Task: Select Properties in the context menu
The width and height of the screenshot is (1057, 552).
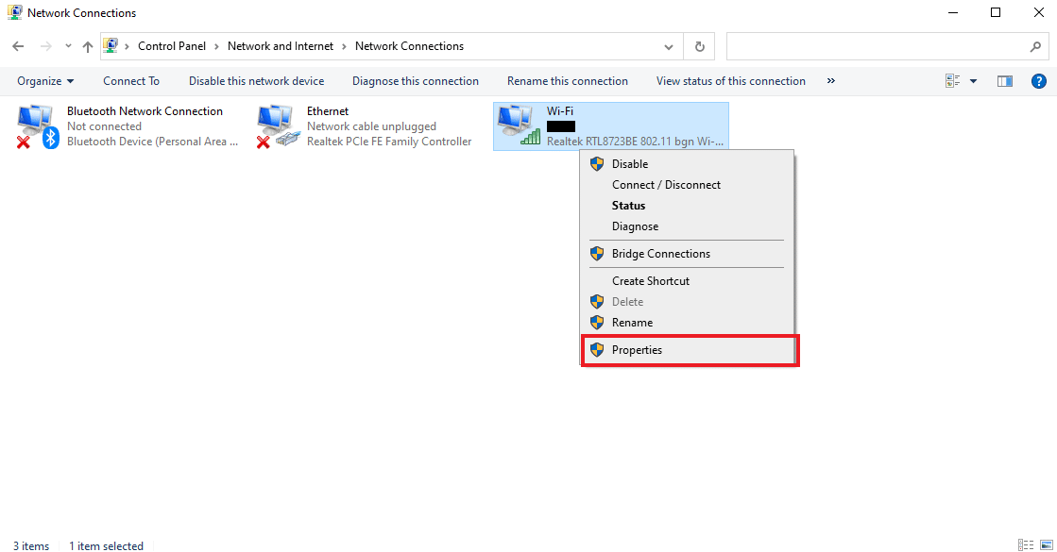Action: (x=637, y=350)
